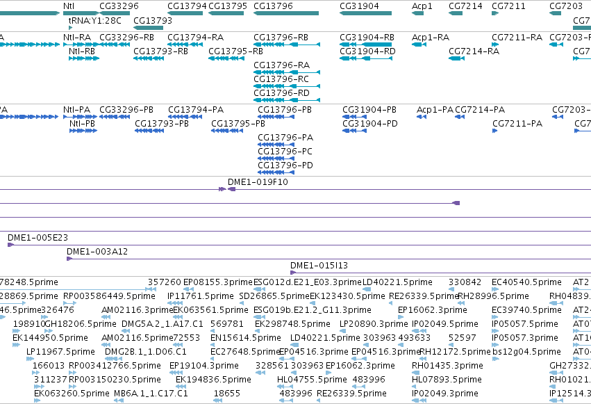Select the MB6A.1_1.C17.C1 EST label
This screenshot has width=591, height=404.
pyautogui.click(x=151, y=394)
